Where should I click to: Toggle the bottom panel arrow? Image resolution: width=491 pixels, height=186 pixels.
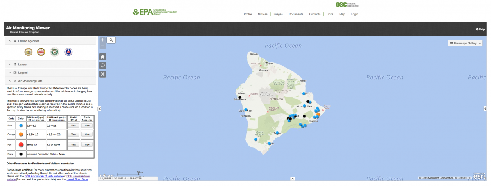(292, 179)
